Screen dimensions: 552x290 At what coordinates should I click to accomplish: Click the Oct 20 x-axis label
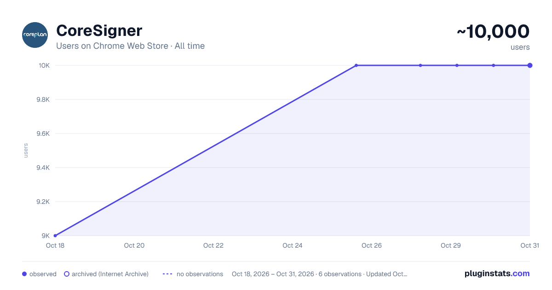tap(134, 245)
